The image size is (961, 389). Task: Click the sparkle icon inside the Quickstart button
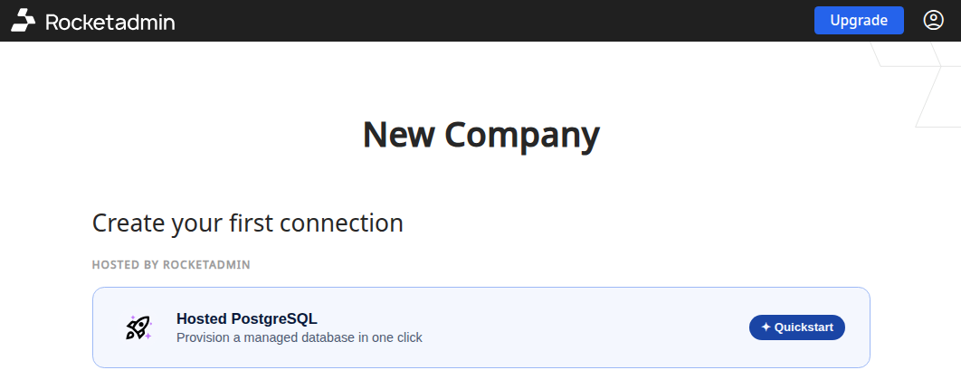pyautogui.click(x=766, y=327)
